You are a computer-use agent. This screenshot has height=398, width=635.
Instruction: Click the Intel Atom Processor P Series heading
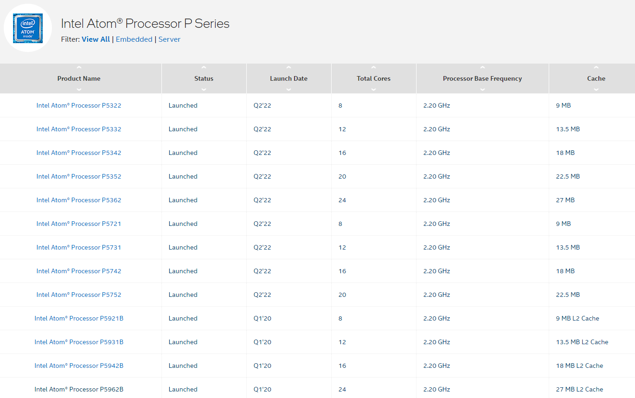pos(145,24)
